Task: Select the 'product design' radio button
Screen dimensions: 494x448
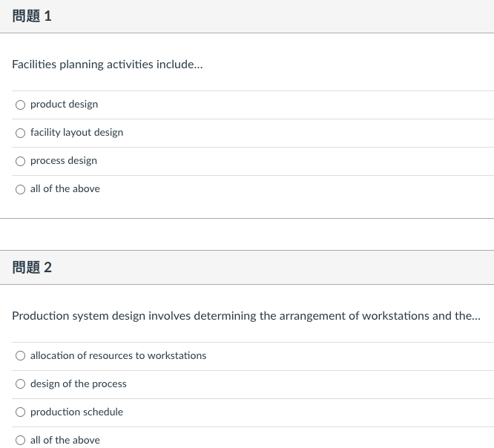Action: pyautogui.click(x=20, y=105)
